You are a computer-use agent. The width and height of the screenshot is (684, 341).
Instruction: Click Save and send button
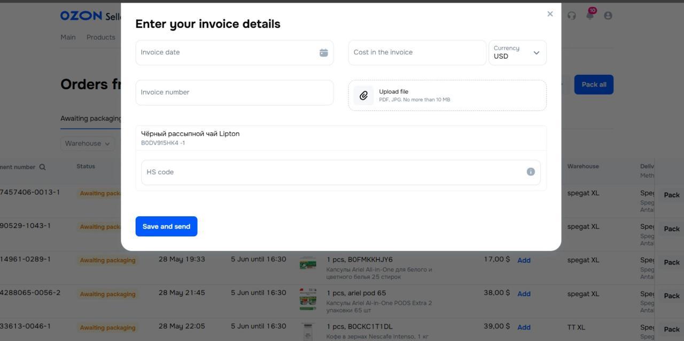(x=166, y=226)
